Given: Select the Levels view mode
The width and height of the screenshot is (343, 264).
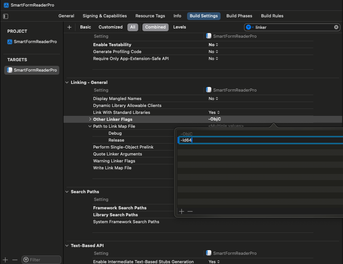Looking at the screenshot, I should point(180,27).
